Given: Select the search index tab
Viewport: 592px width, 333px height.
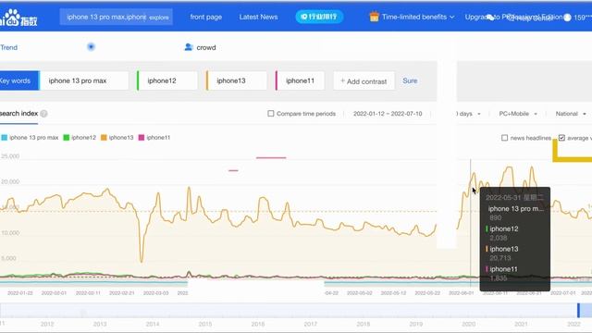Looking at the screenshot, I should [18, 113].
